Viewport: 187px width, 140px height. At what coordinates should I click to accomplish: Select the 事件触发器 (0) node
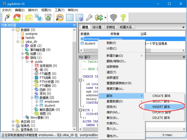point(40,50)
